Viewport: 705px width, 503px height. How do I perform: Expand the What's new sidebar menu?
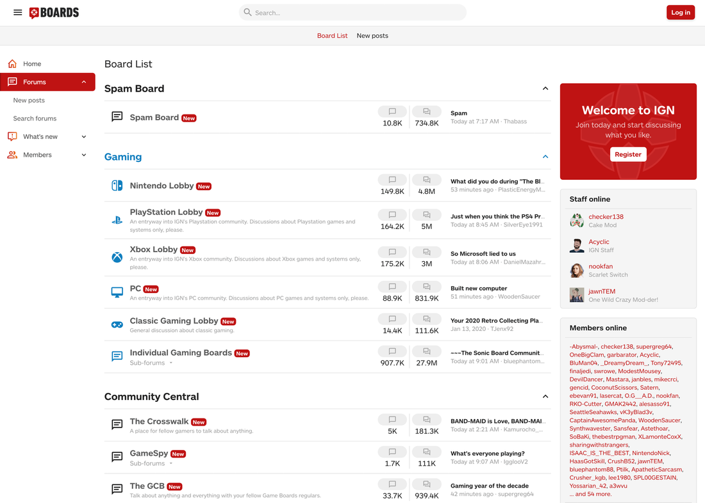[83, 136]
